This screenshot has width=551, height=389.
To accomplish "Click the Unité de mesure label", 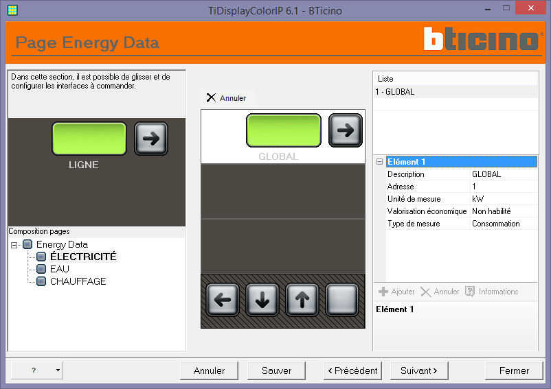I will (414, 199).
